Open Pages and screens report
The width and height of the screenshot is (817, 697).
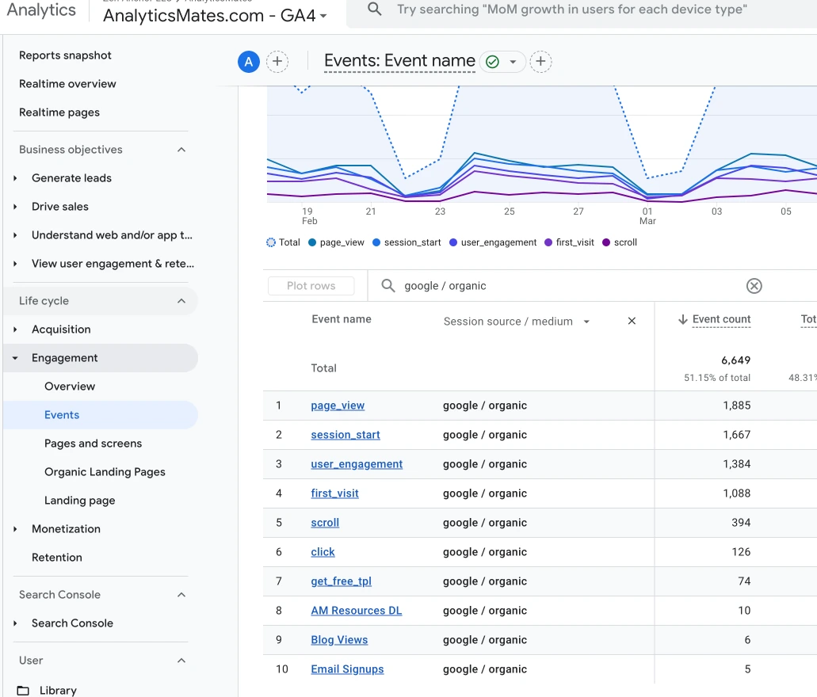[x=94, y=444]
